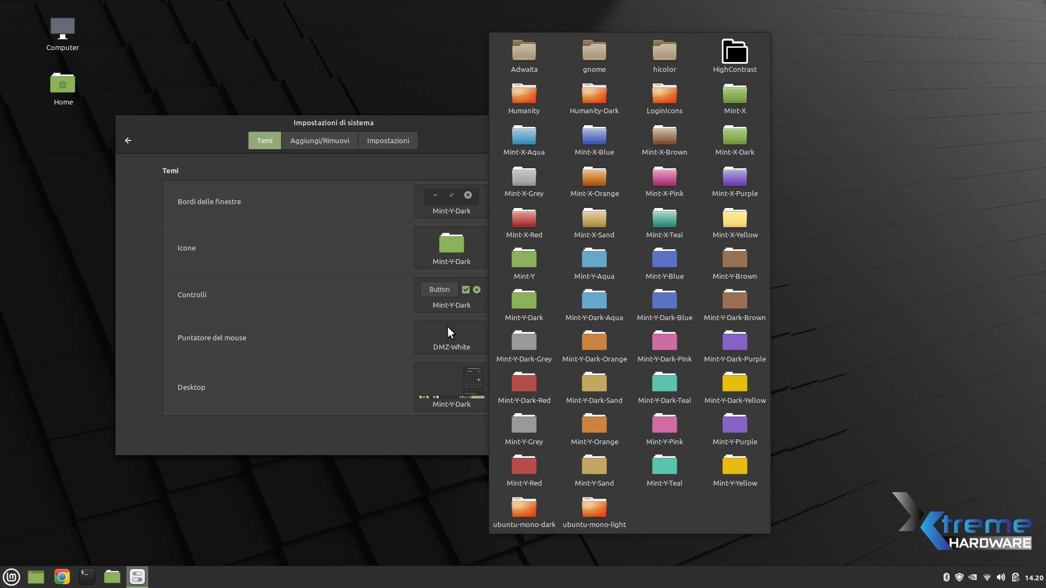Switch to the Impostazioni tab
1046x588 pixels.
tap(388, 140)
